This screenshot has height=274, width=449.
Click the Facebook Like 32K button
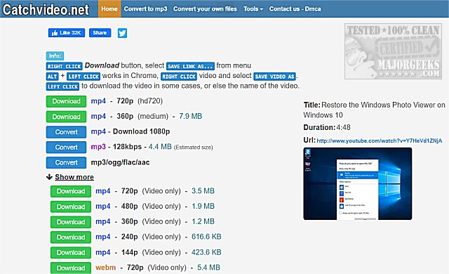click(x=67, y=33)
